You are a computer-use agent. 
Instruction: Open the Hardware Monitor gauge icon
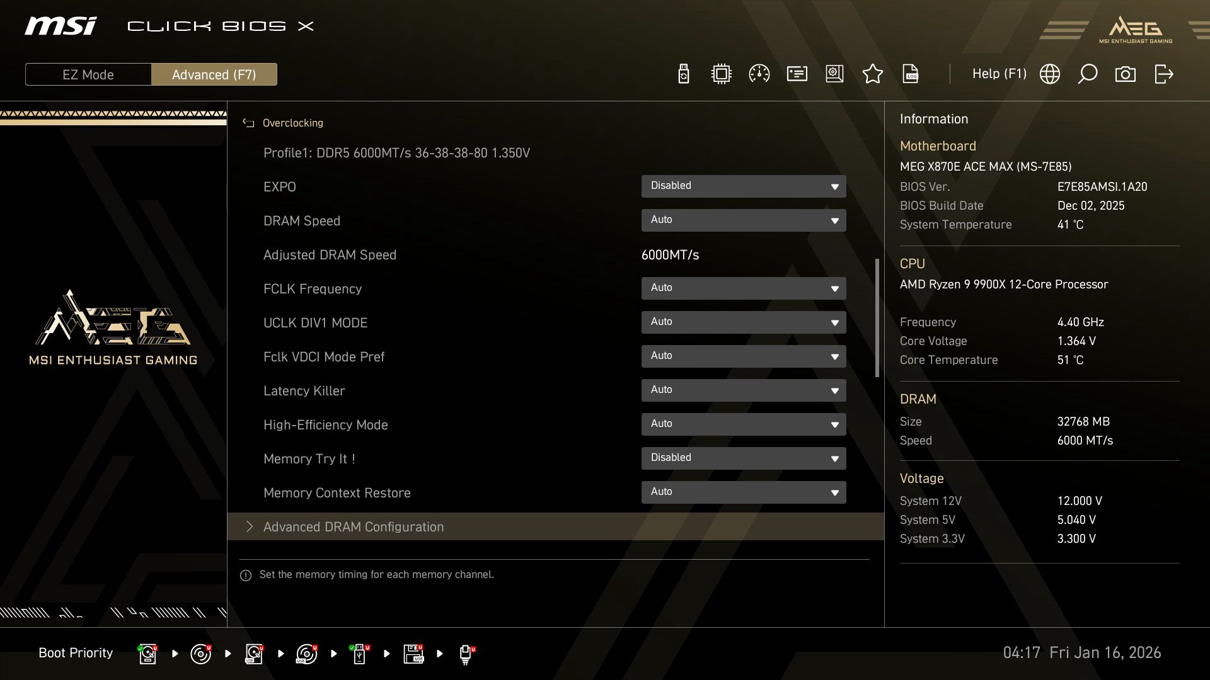(758, 74)
